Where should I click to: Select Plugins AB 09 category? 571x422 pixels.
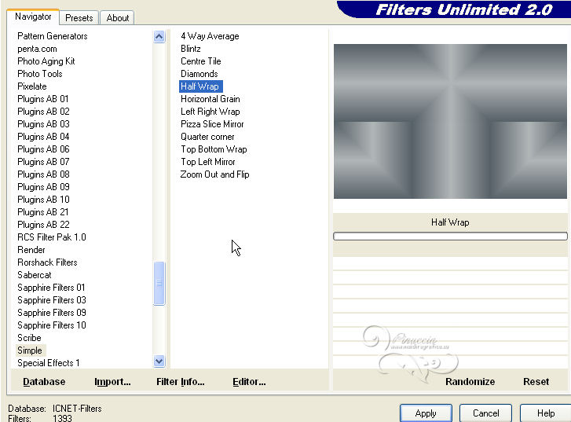click(x=43, y=187)
